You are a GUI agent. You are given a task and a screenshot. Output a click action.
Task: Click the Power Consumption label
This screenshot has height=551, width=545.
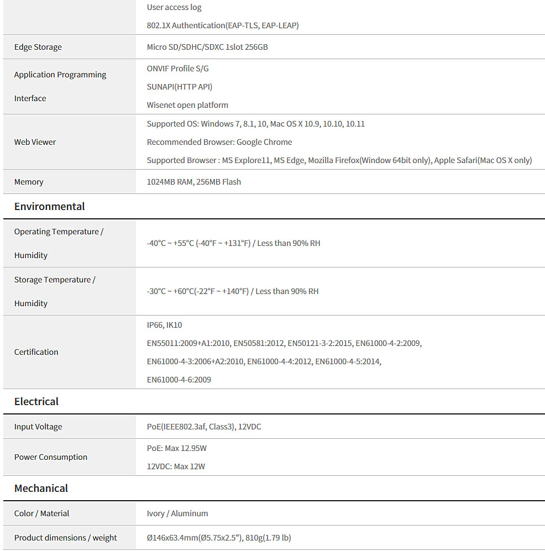pyautogui.click(x=51, y=457)
